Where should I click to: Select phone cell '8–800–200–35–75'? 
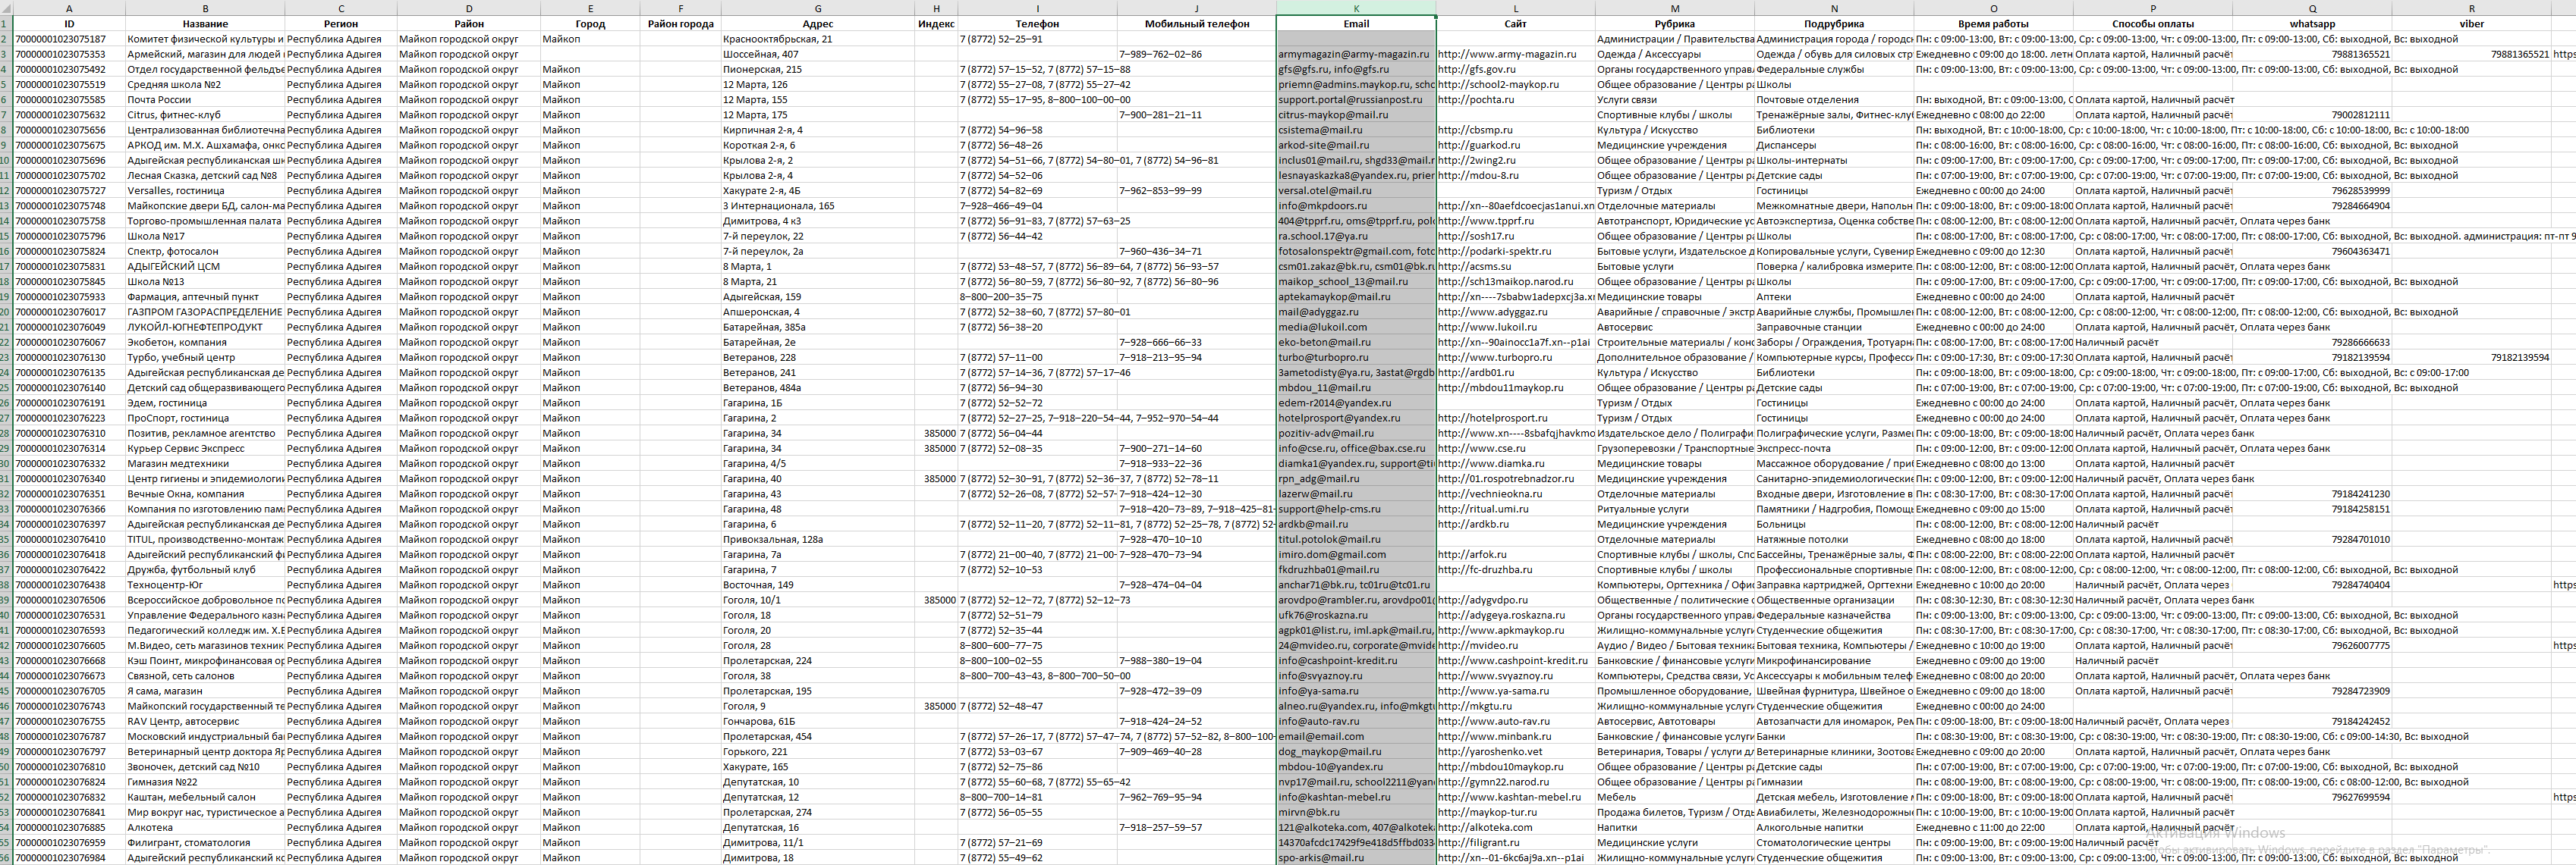pyautogui.click(x=1037, y=296)
